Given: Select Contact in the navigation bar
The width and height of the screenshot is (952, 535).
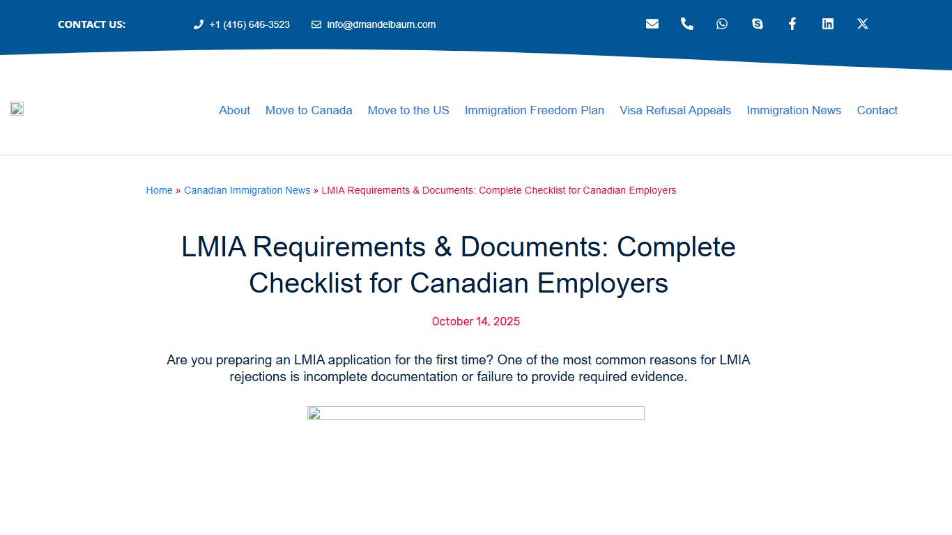Looking at the screenshot, I should click(877, 110).
